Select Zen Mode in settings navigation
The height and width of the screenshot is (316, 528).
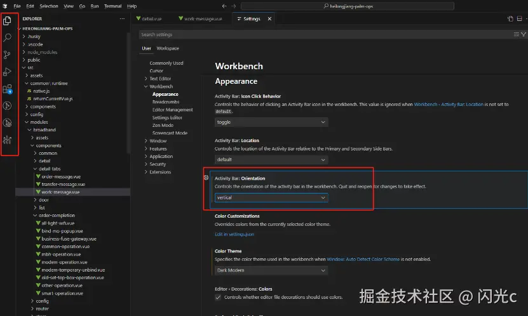[163, 125]
